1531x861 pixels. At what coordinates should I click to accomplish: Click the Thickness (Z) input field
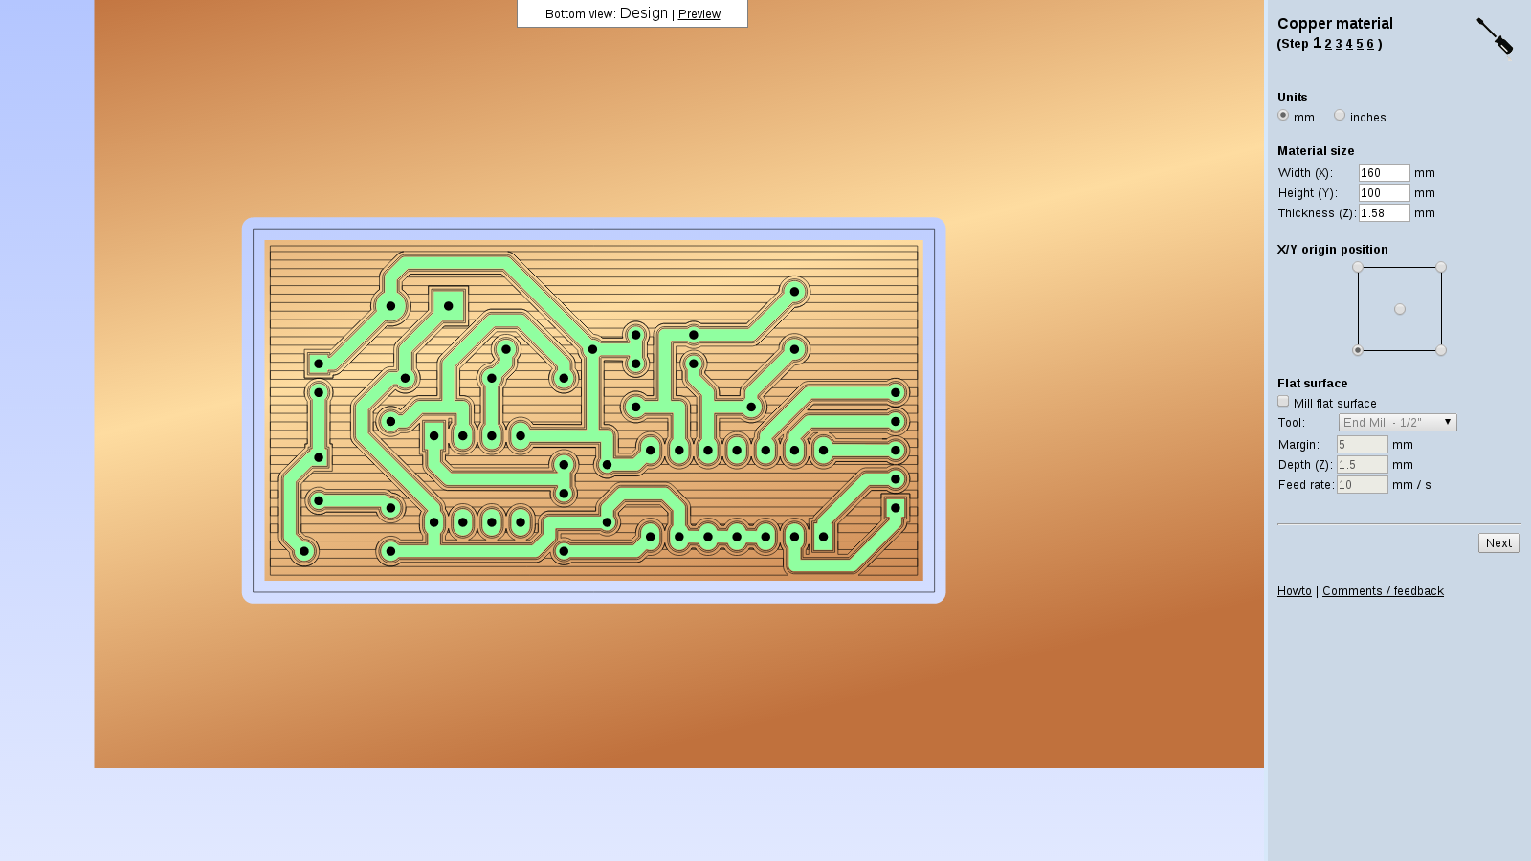coord(1385,213)
